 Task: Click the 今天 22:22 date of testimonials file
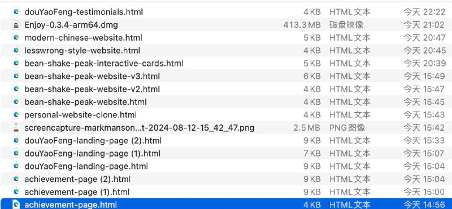pyautogui.click(x=424, y=12)
